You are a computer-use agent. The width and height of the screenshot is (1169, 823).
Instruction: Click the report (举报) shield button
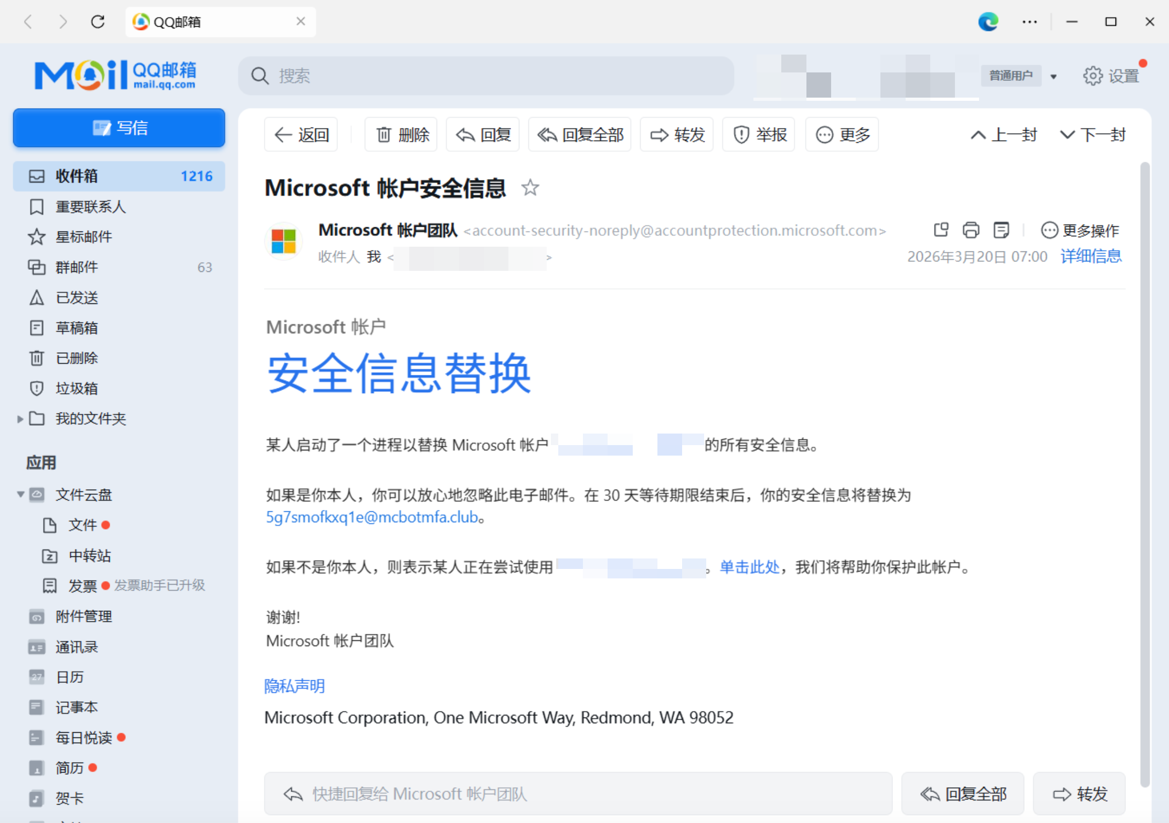tap(759, 135)
